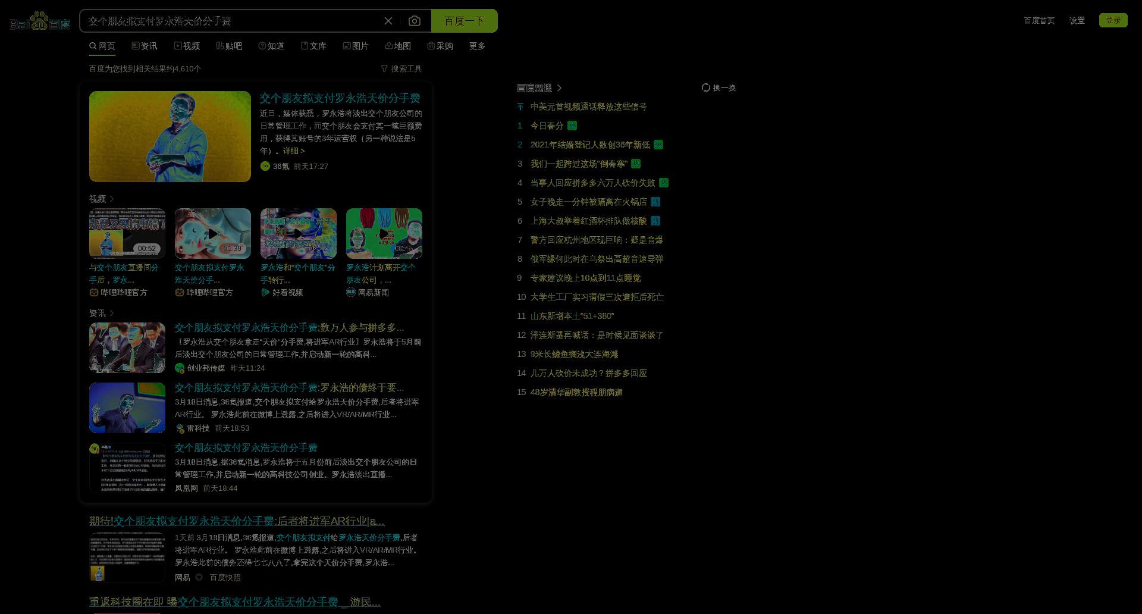Open topic 上海大叔举着红酒杯排队做核酸
The height and width of the screenshot is (614, 1142).
coord(588,221)
